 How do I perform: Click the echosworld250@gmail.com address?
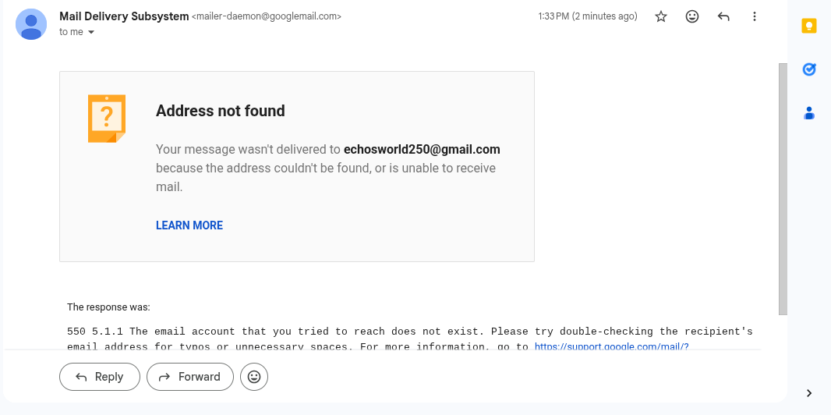point(422,149)
